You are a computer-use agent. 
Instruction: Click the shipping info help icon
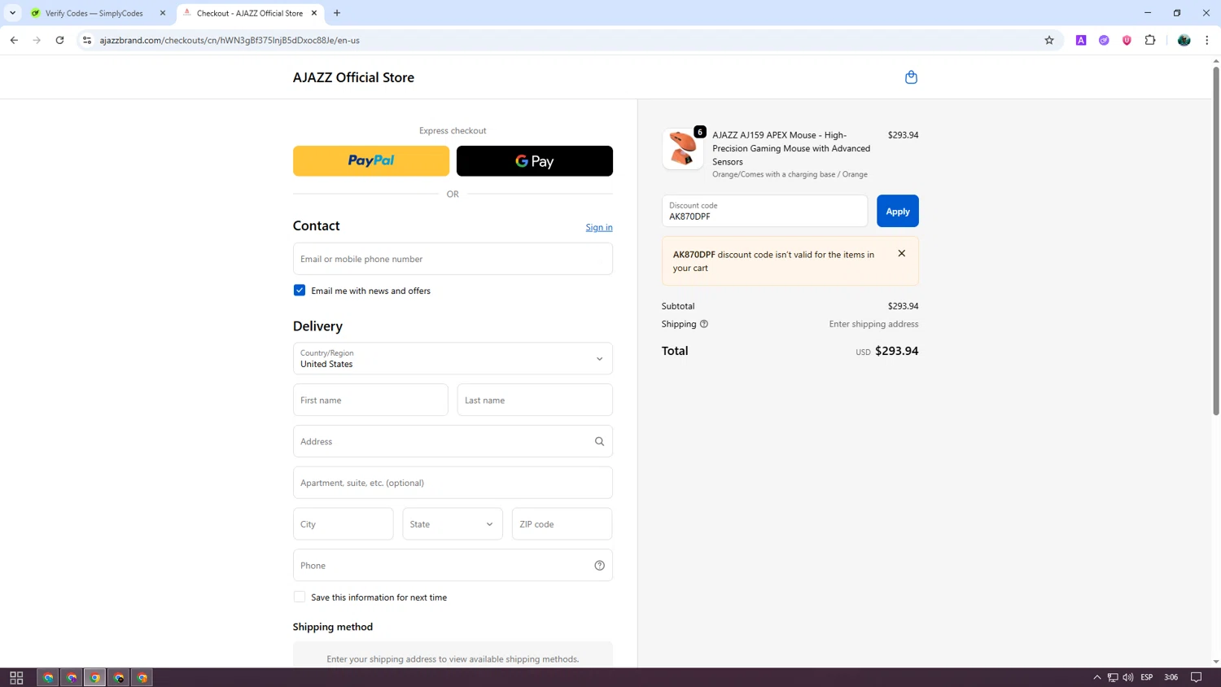click(x=704, y=324)
